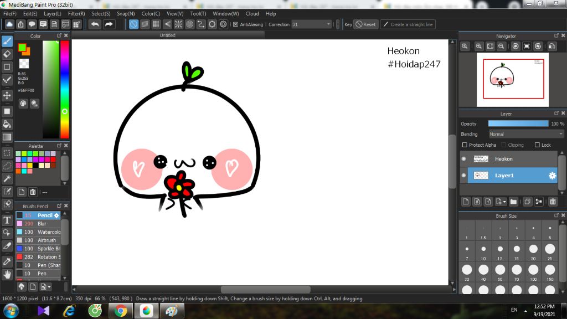Select the Move tool
Image resolution: width=567 pixels, height=319 pixels.
pyautogui.click(x=7, y=95)
